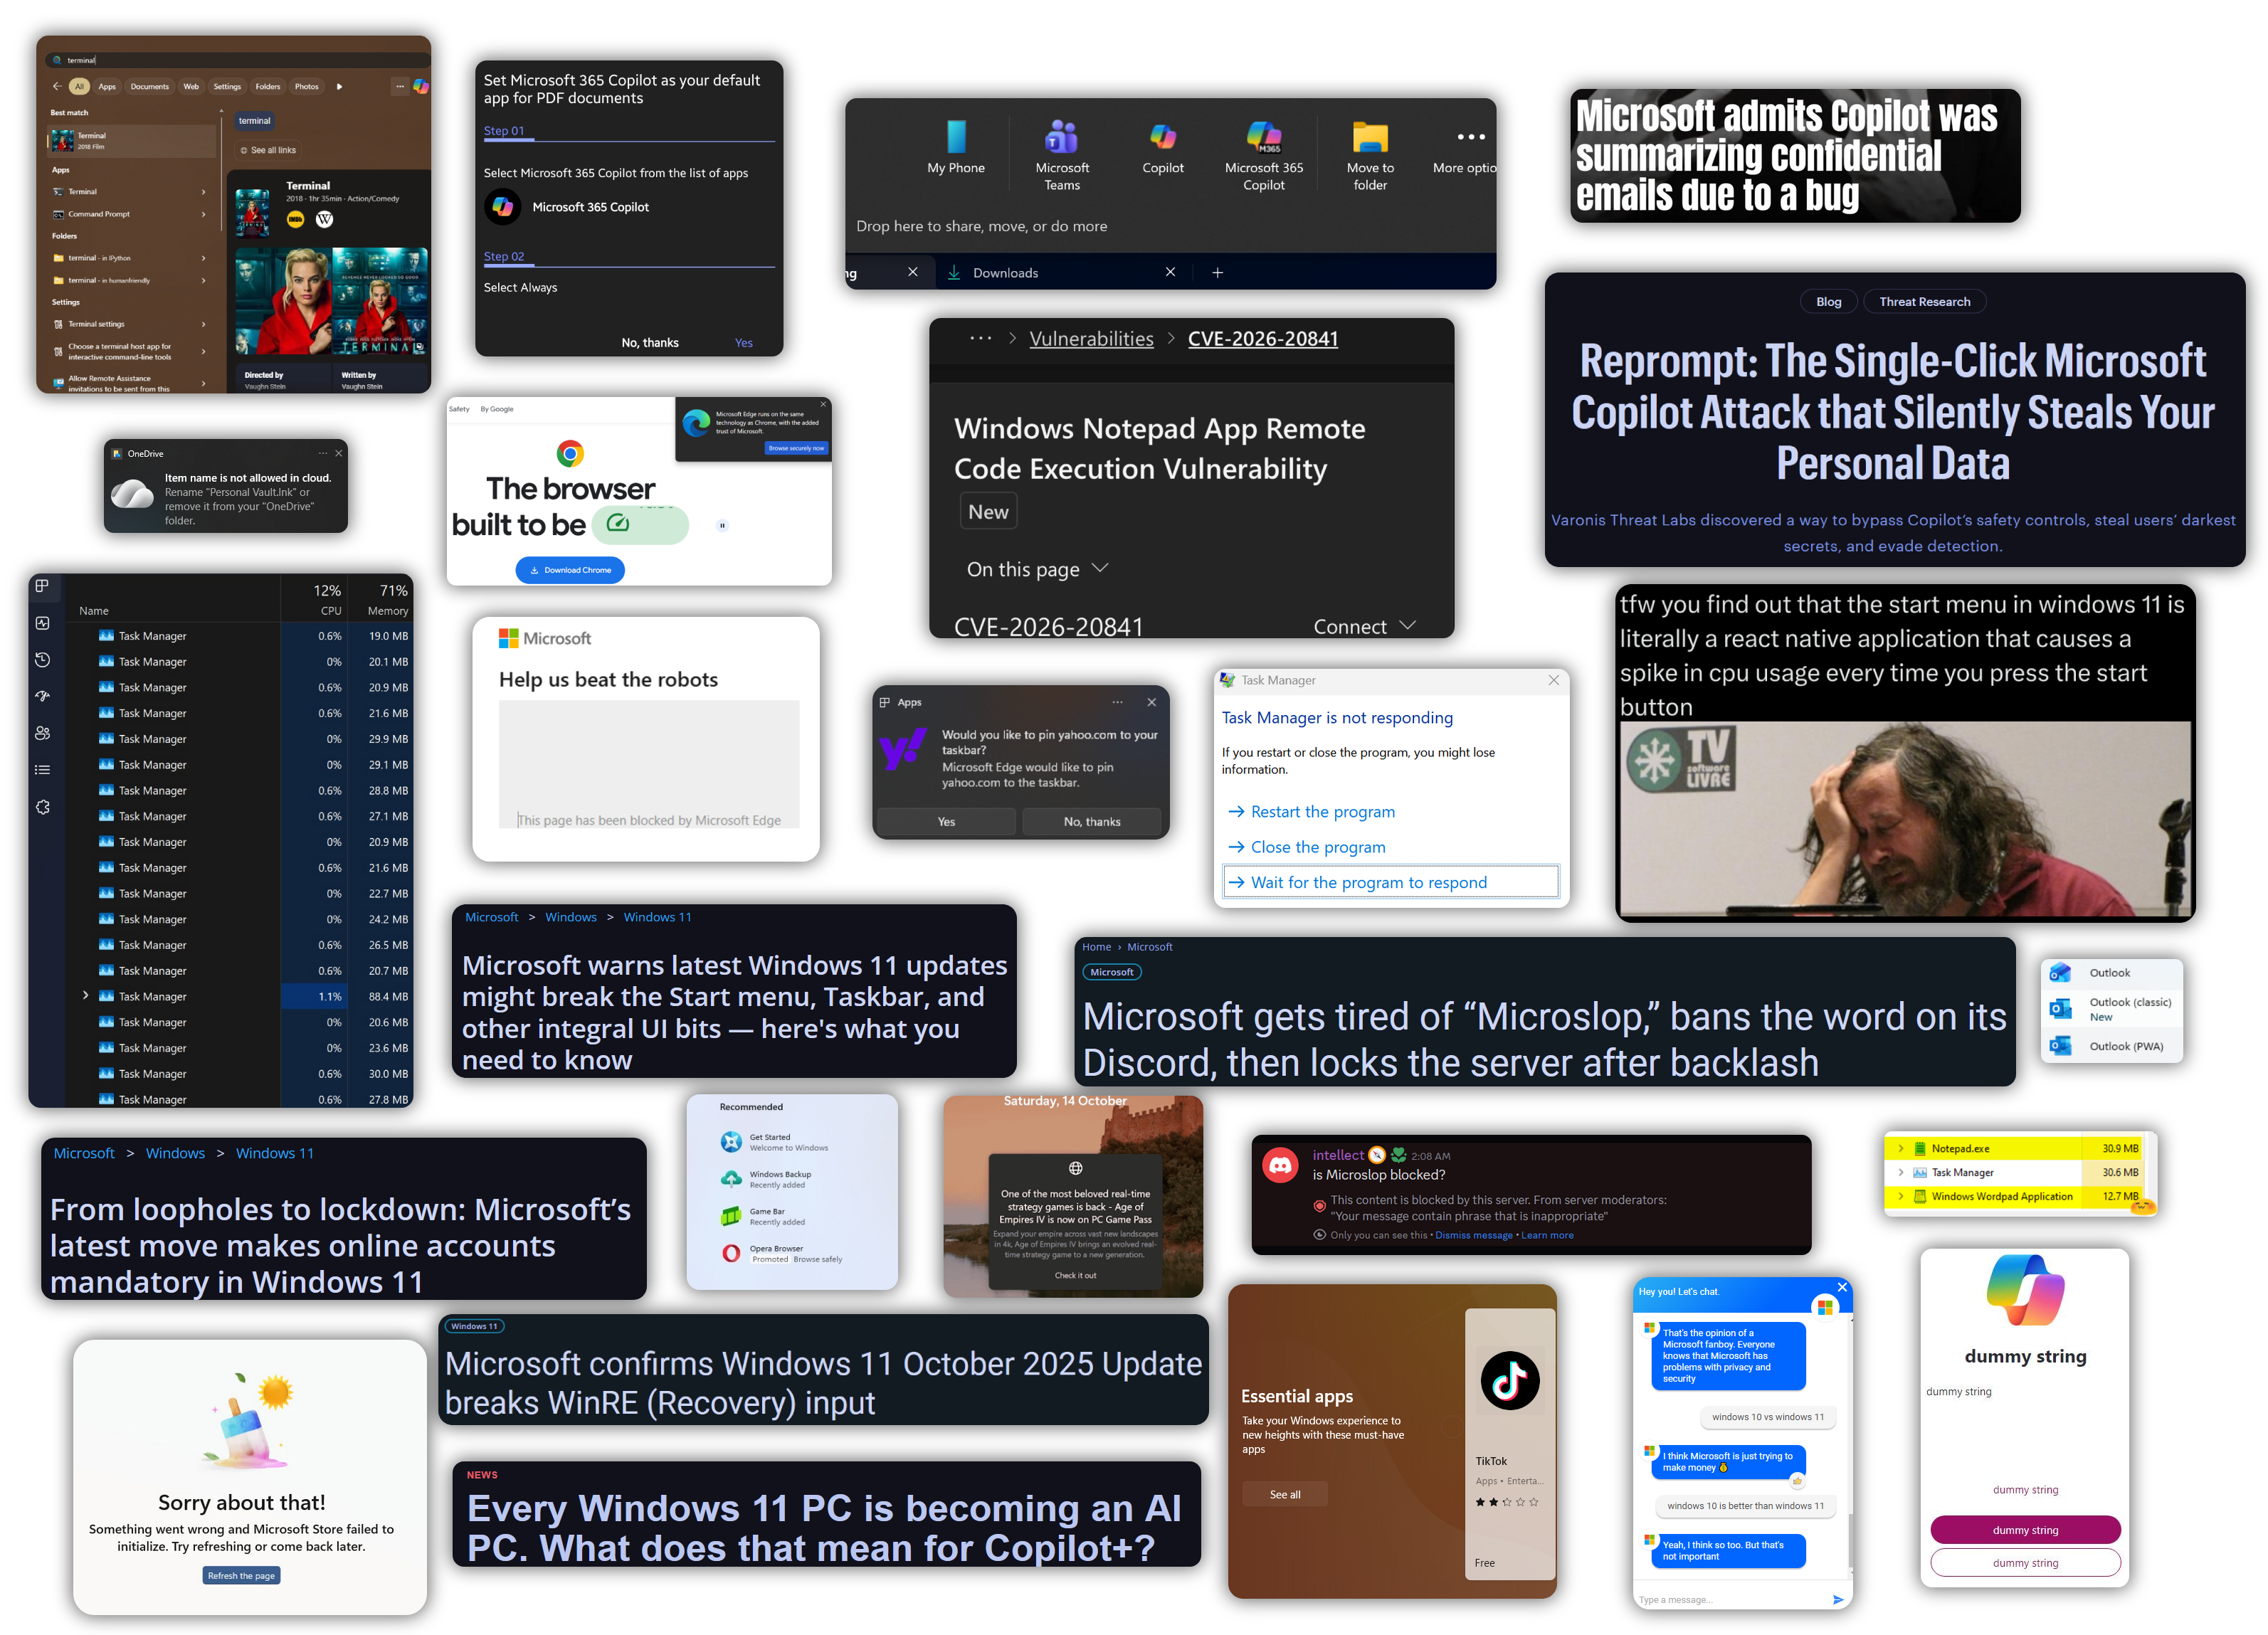Viewport: 2268px width, 1635px height.
Task: Open the Performance page in Task Manager sidebar
Action: coord(42,623)
